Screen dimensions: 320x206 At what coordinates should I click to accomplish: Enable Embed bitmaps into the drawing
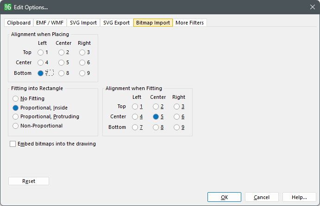tap(13, 144)
